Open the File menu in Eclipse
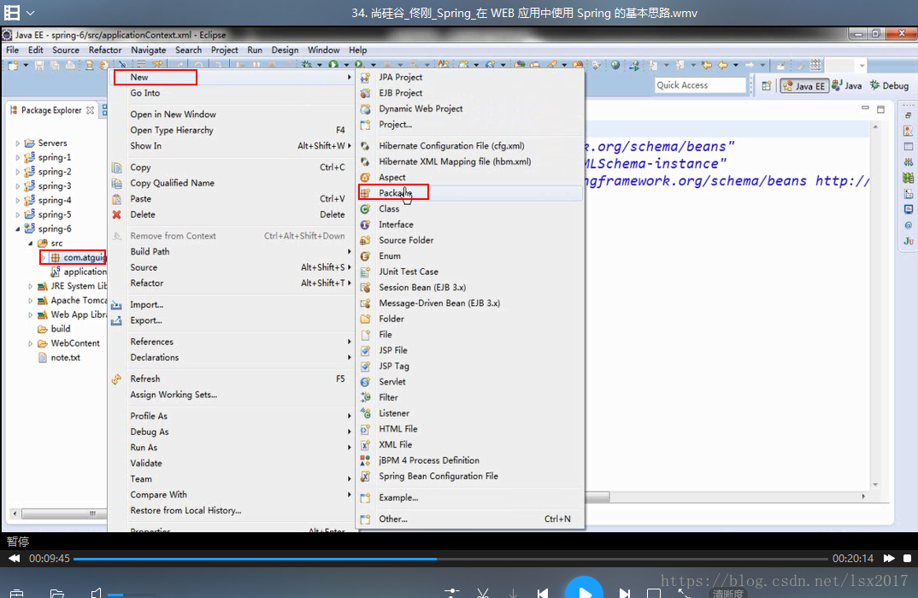The height and width of the screenshot is (598, 918). click(12, 50)
